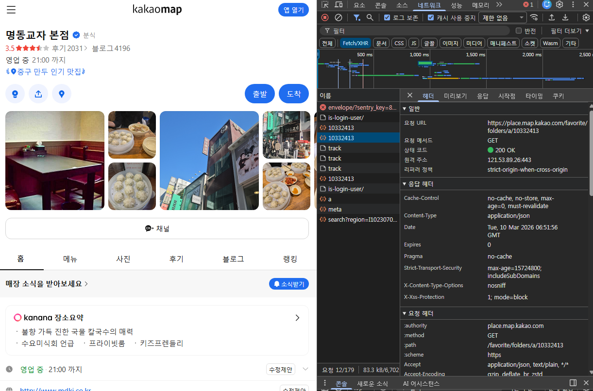Viewport: 593px width, 391px height.
Task: Open network panel settings gear
Action: (x=586, y=17)
